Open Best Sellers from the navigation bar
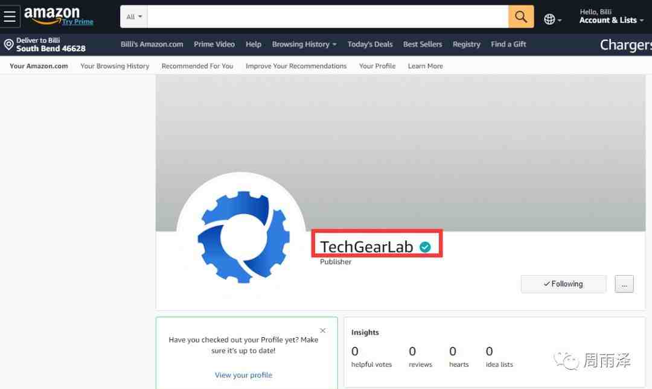This screenshot has width=652, height=389. [422, 44]
